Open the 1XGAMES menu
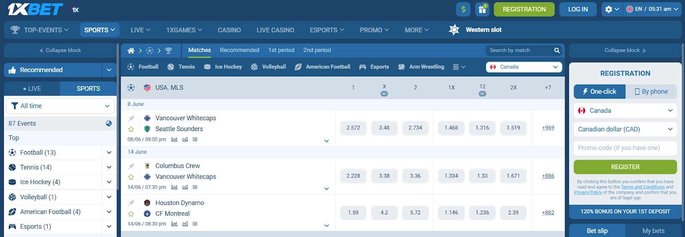The image size is (685, 237). point(184,30)
